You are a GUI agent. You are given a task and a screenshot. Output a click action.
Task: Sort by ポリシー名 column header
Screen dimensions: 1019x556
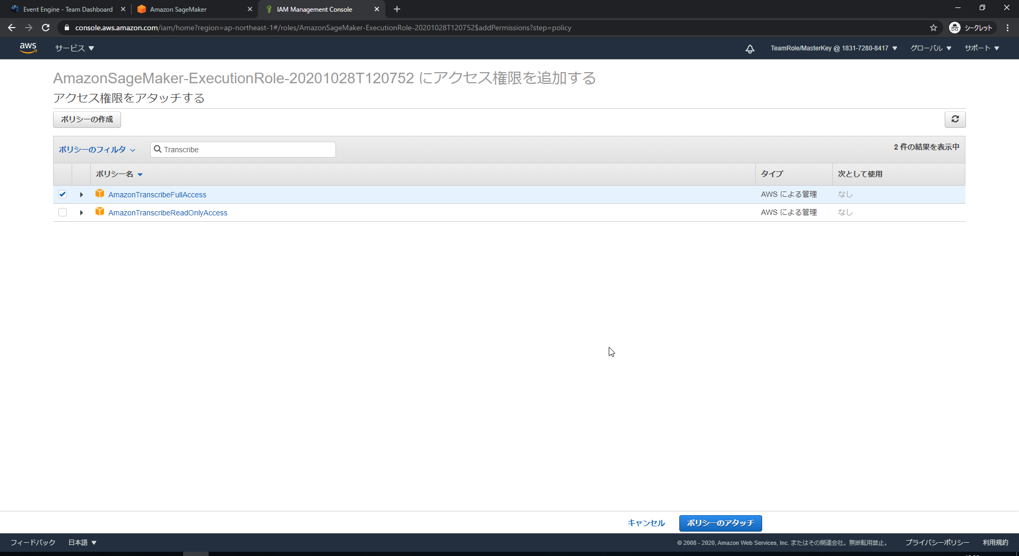coord(119,174)
